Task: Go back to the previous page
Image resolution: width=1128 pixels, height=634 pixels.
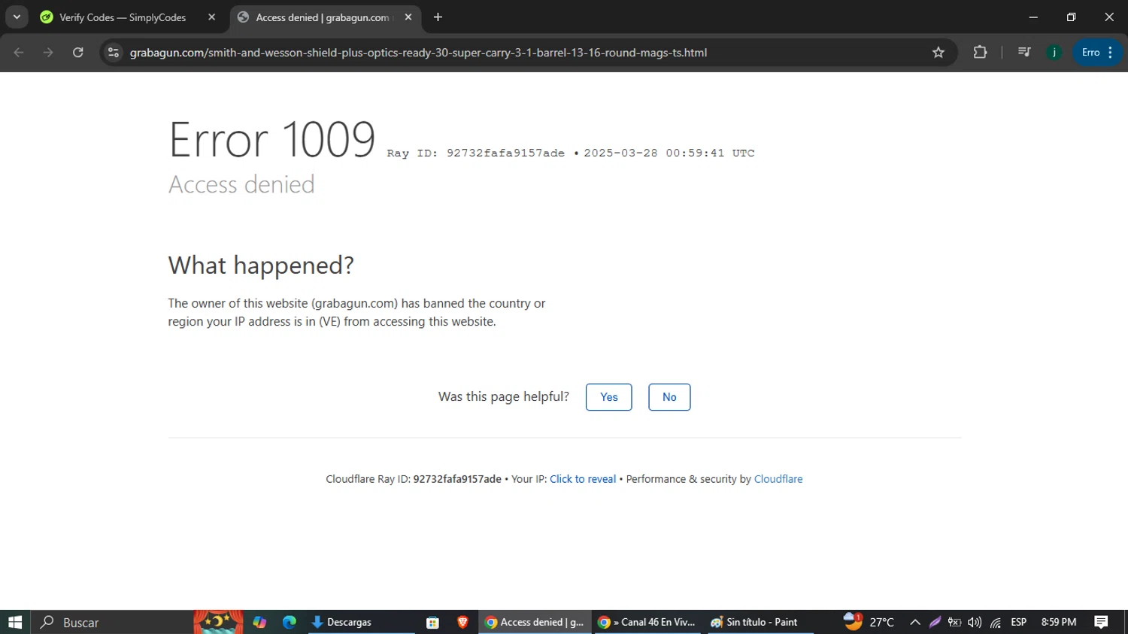Action: [x=19, y=53]
